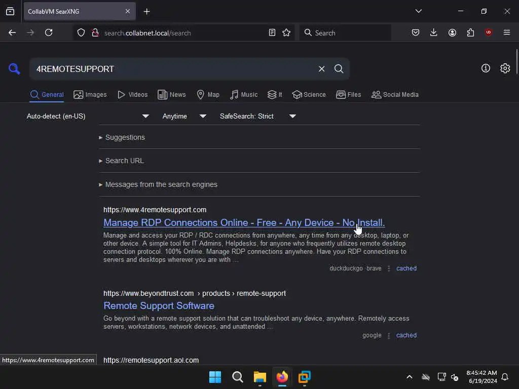
Task: Click the muted volume tray icon
Action: tap(455, 377)
